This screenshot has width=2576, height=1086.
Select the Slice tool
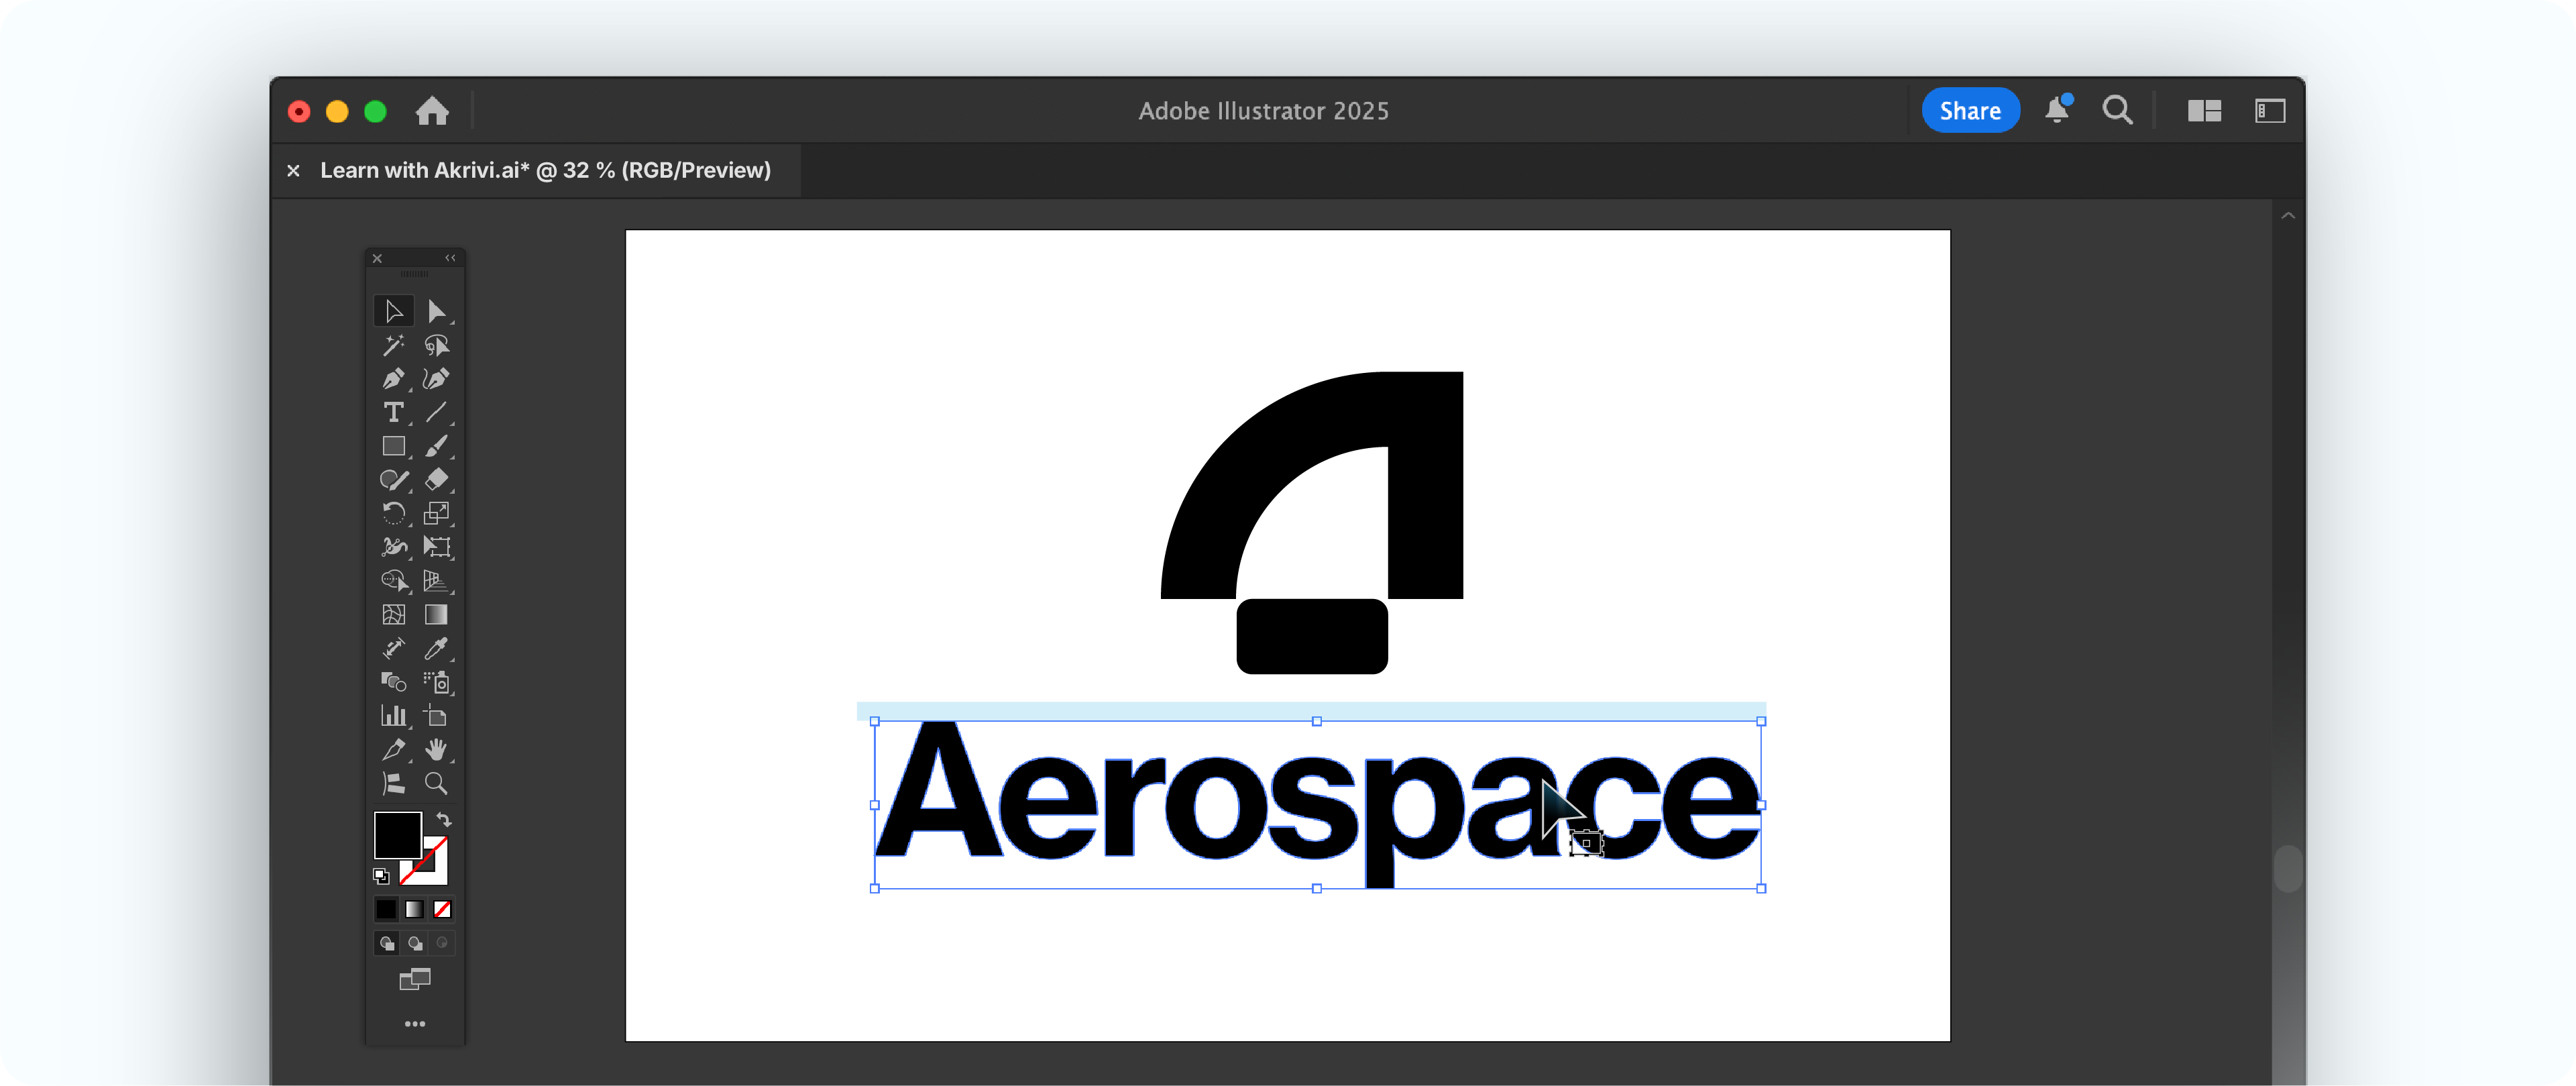393,749
